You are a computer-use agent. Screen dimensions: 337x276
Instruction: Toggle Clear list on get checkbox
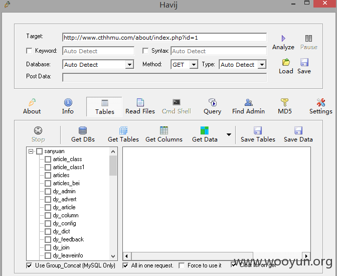pos(234,264)
